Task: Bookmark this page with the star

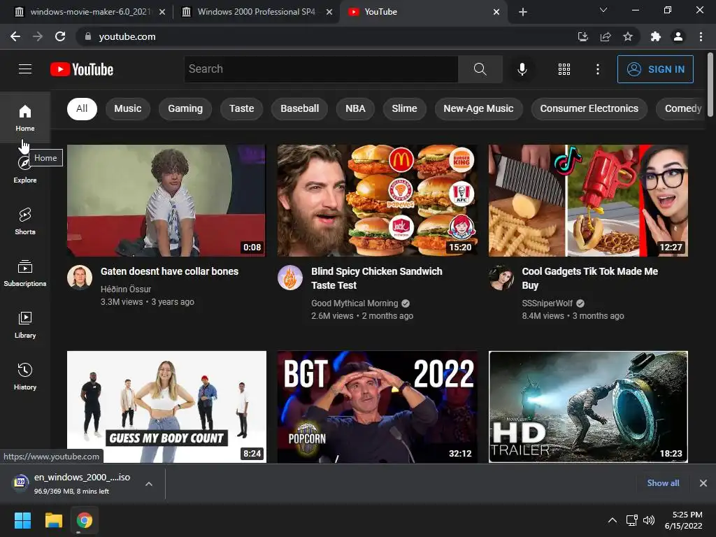Action: (x=628, y=36)
